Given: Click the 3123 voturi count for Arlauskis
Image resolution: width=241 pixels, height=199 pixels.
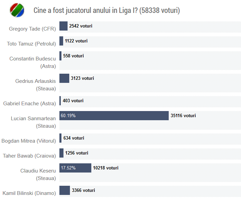Looking at the screenshot, I should click(x=82, y=78).
